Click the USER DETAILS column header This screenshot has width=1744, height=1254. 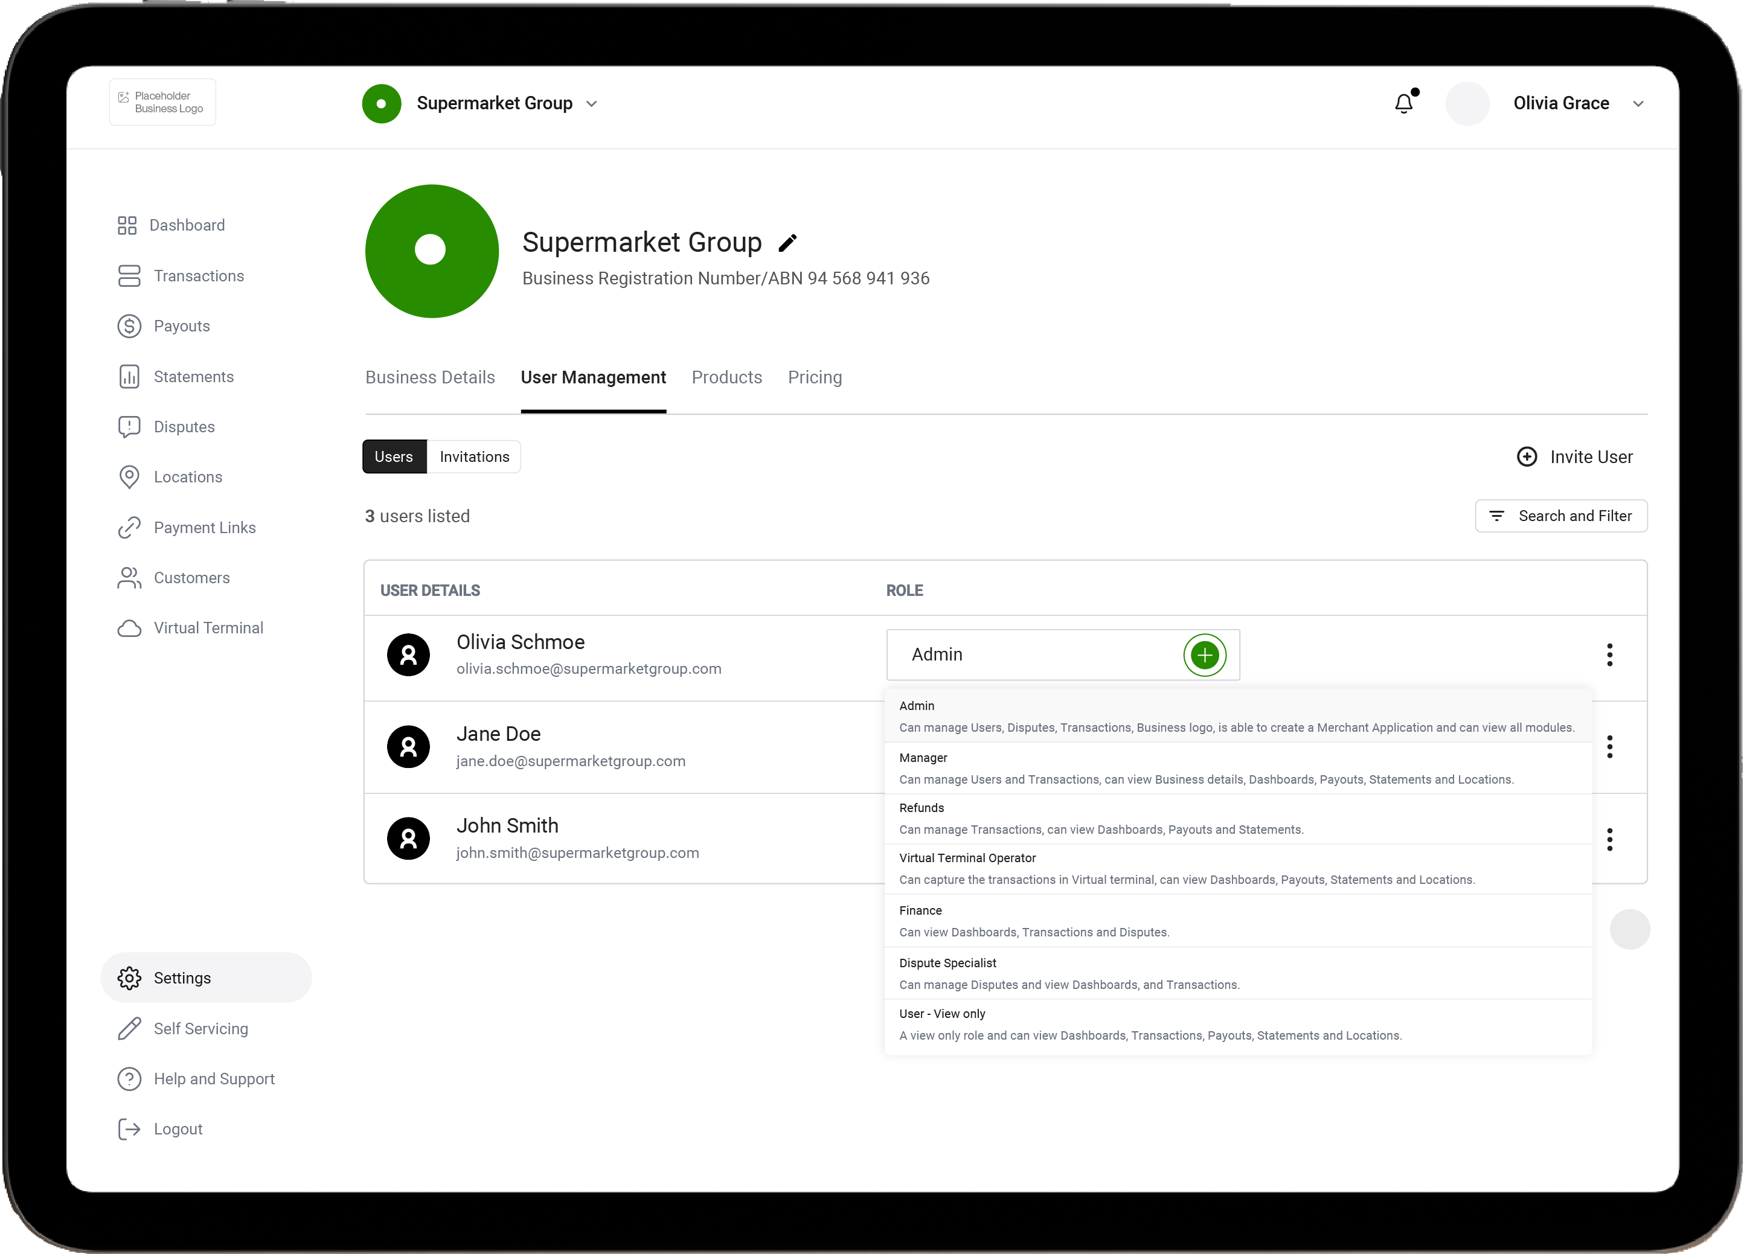430,590
